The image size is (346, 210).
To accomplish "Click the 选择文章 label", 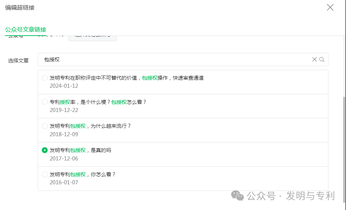I will 18,60.
